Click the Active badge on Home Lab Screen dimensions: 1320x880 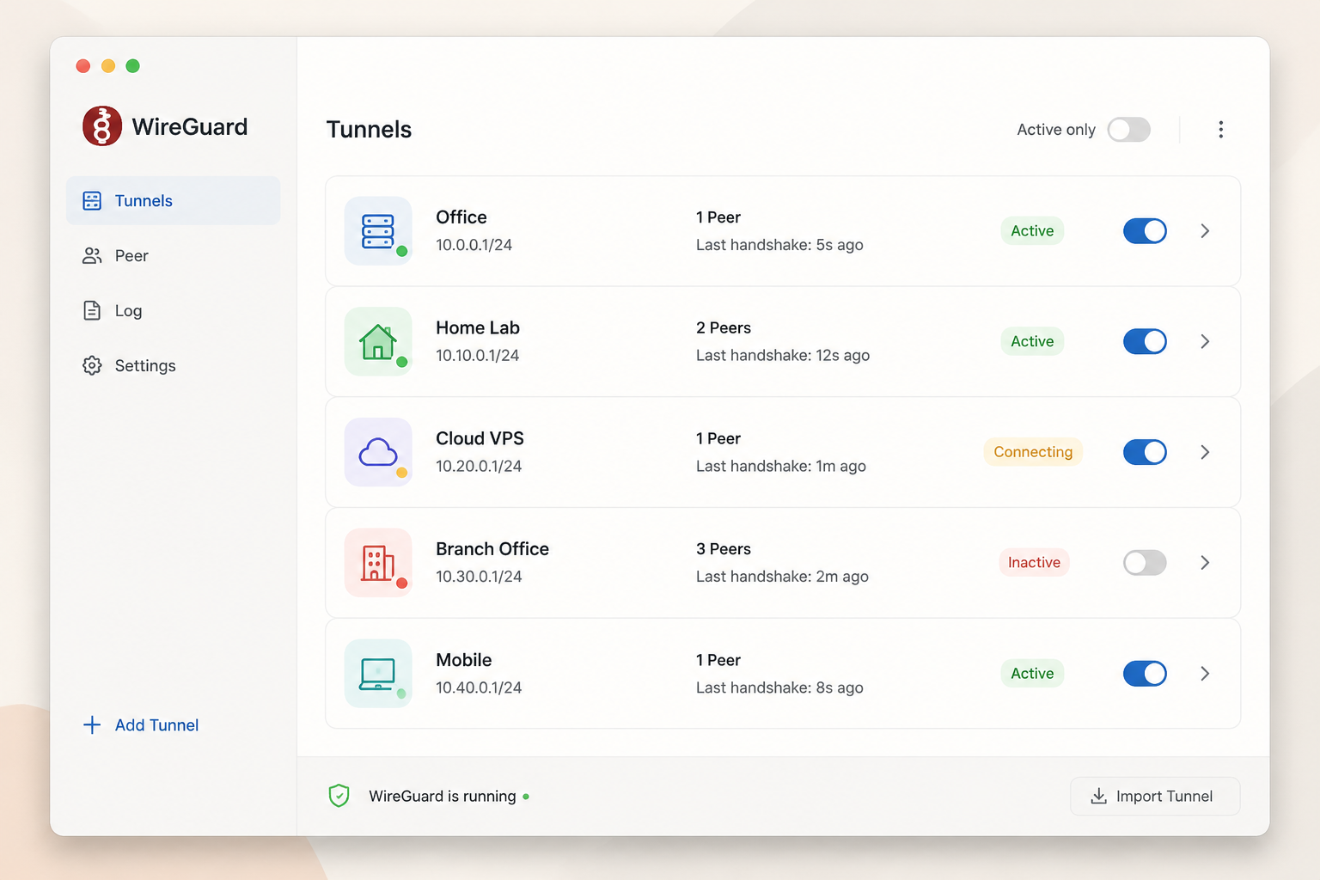pos(1032,341)
